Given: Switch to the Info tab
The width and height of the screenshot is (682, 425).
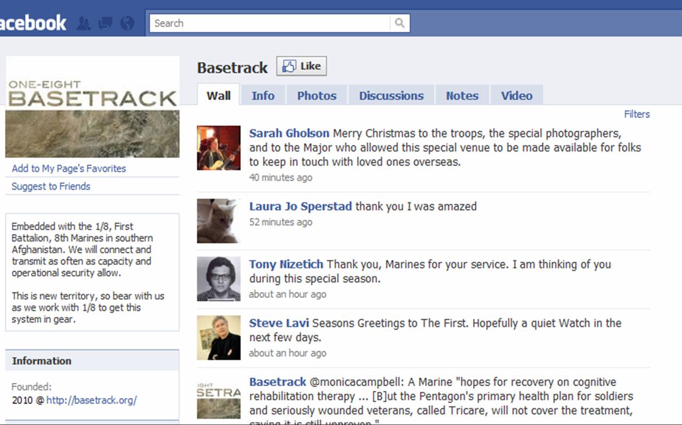Looking at the screenshot, I should [263, 96].
